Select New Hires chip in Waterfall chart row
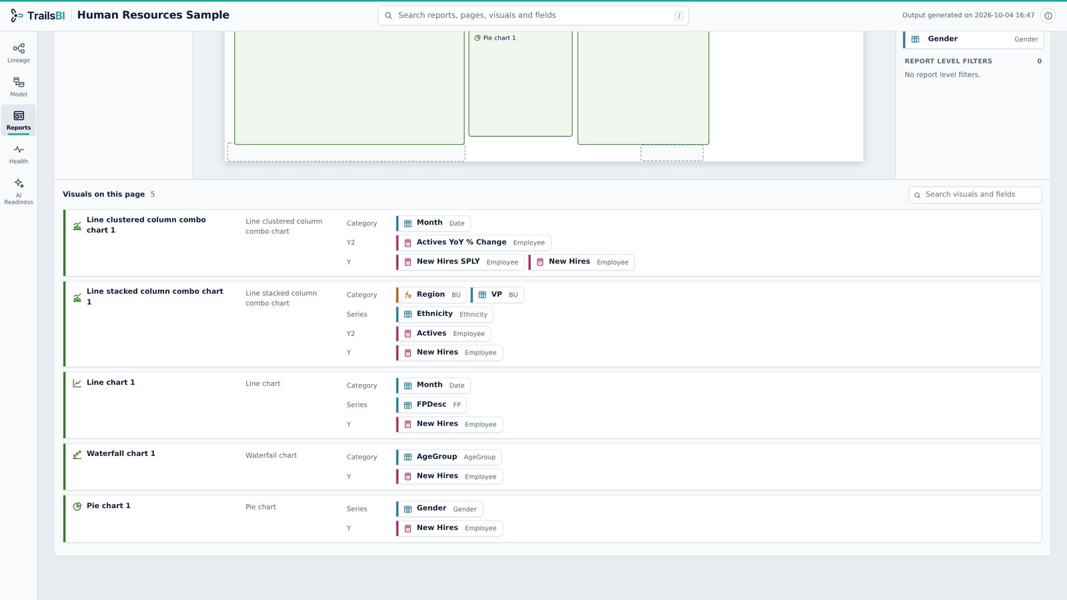 [x=449, y=476]
